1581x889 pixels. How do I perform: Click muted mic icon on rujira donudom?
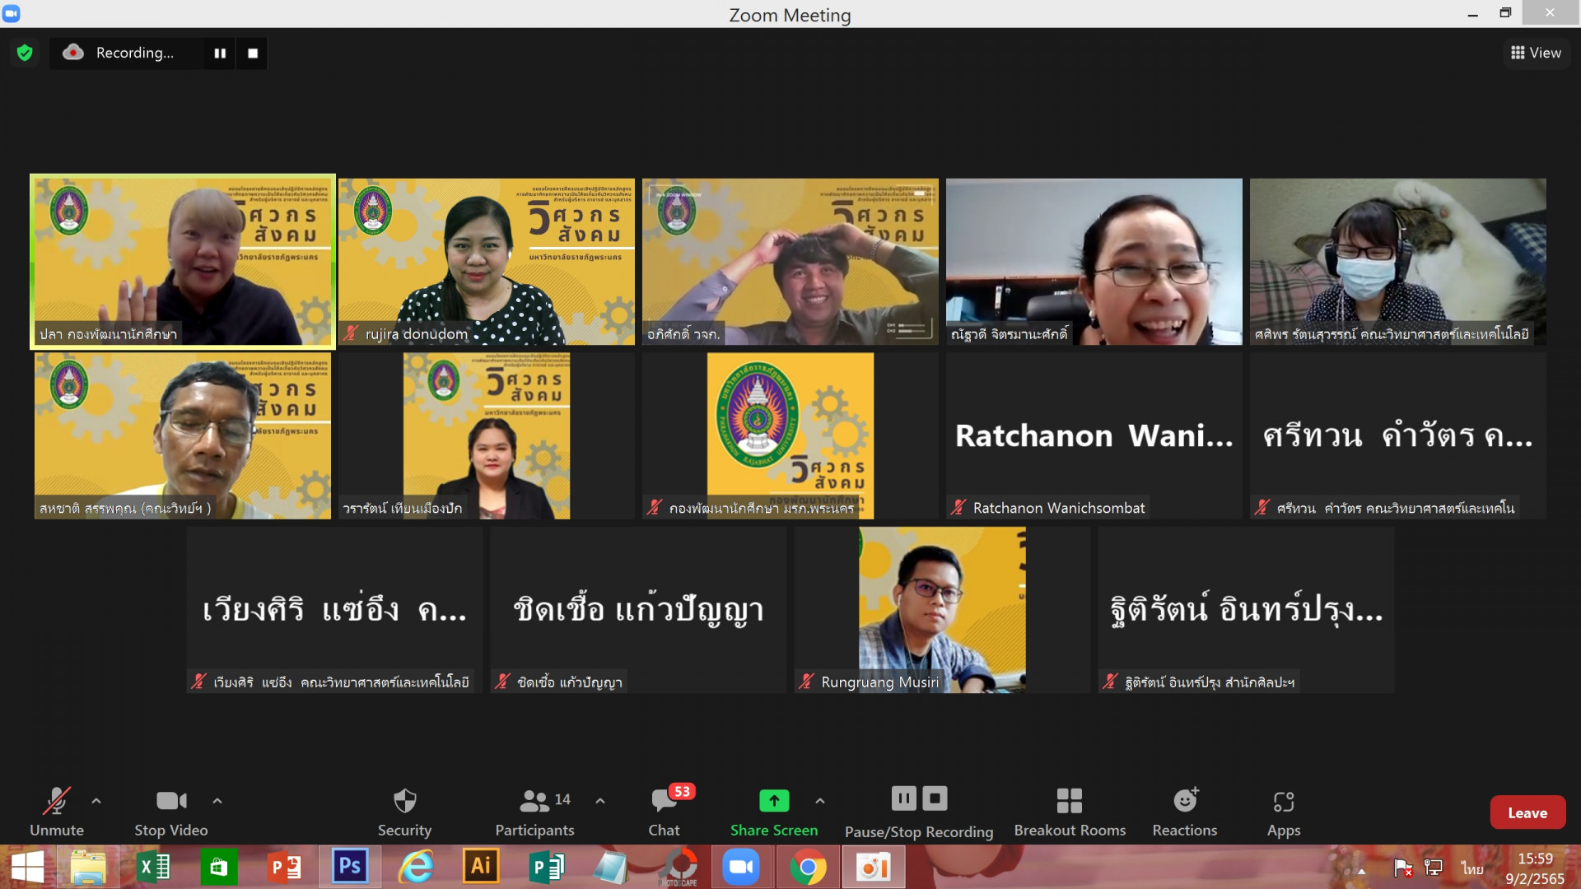coord(351,333)
